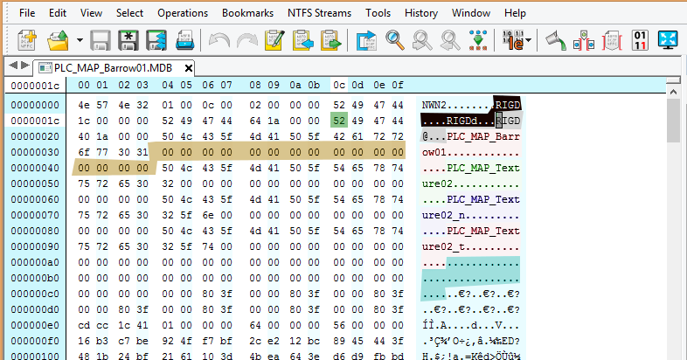Viewport: 687px width, 360px height.
Task: Toggle the binary 01/11 view icon
Action: 641,40
